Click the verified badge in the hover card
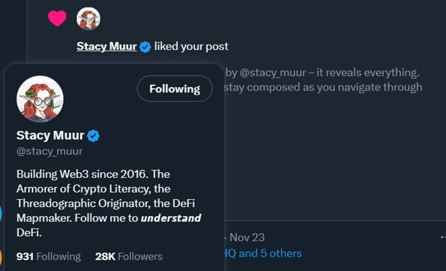The height and width of the screenshot is (271, 446). click(94, 136)
